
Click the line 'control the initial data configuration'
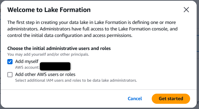pos(70,36)
